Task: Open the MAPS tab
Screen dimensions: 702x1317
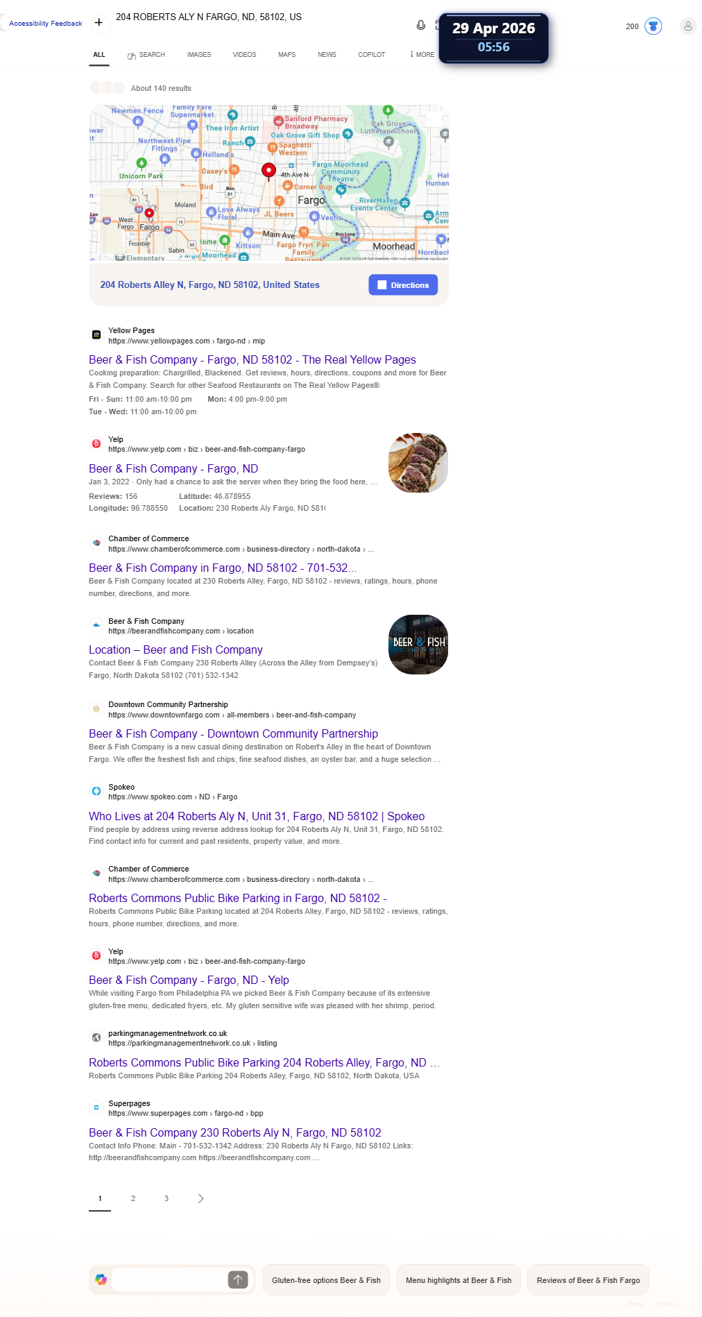Action: coord(287,55)
